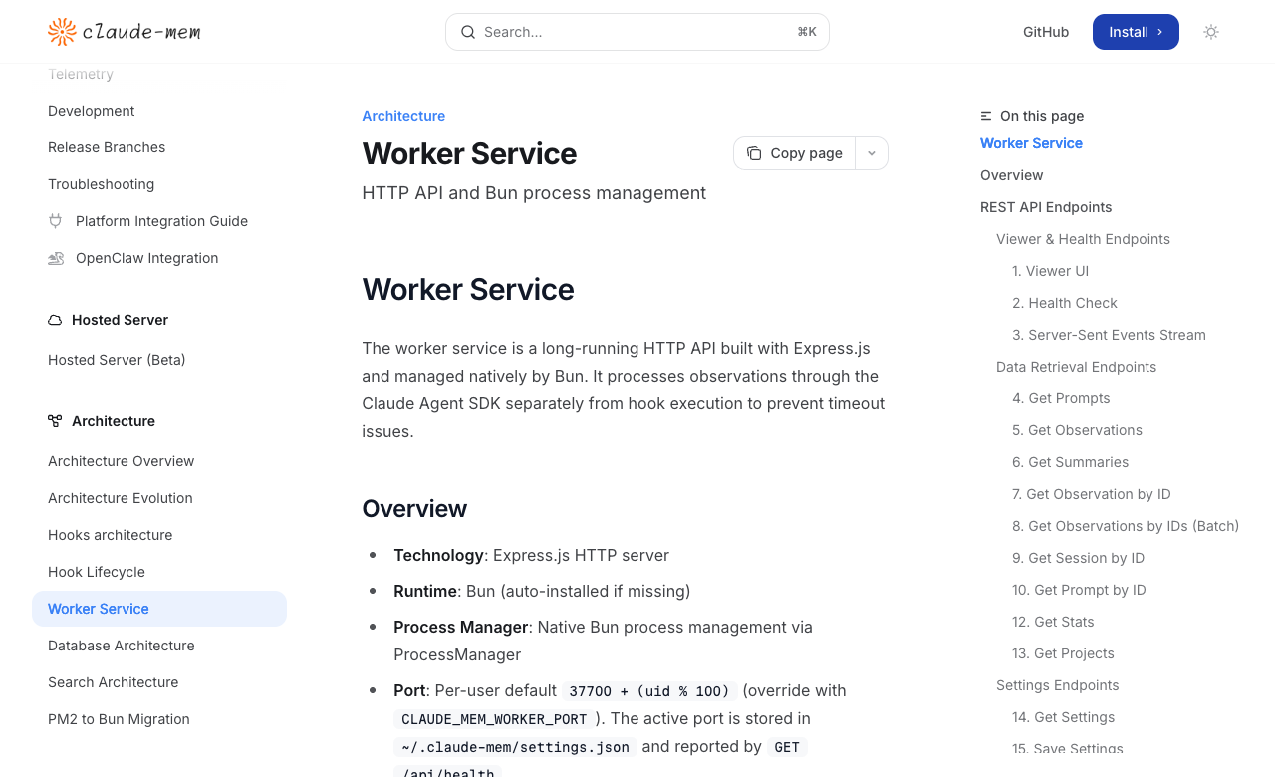Jump to Data Retrieval Endpoints
Image resolution: width=1275 pixels, height=777 pixels.
1076,367
